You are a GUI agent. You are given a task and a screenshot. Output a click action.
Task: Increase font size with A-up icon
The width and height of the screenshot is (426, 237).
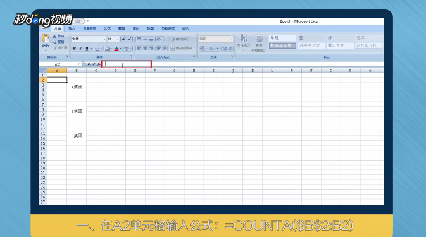[x=123, y=39]
